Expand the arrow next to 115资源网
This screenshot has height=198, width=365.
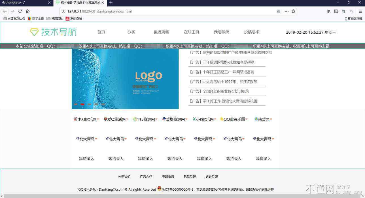click(x=156, y=119)
